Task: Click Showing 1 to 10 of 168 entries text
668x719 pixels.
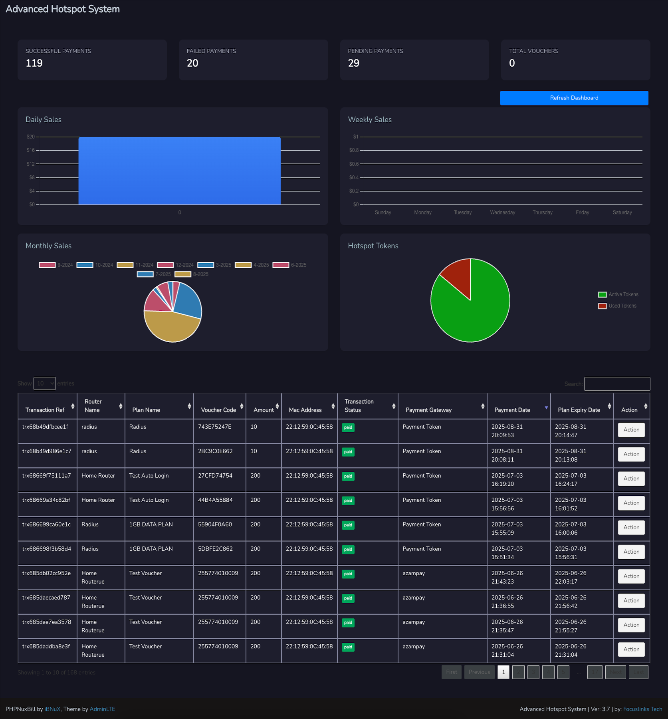Action: (x=57, y=673)
